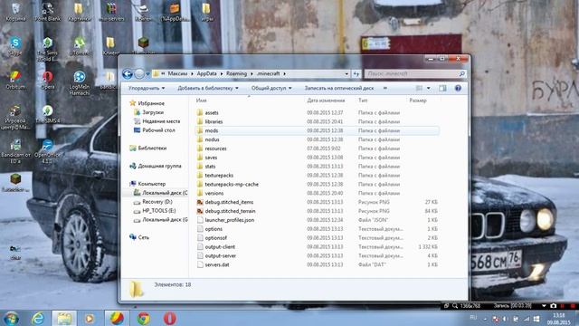Viewport: 579px width, 326px height.
Task: Refresh the .minecraft folder address bar
Action: tap(356, 74)
